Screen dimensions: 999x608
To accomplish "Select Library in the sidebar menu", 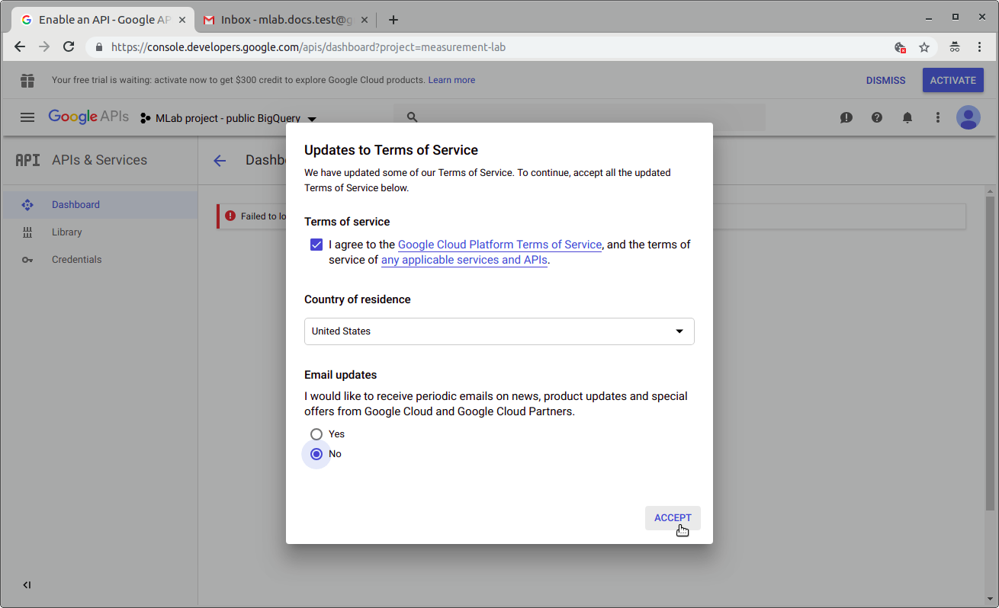I will 66,232.
